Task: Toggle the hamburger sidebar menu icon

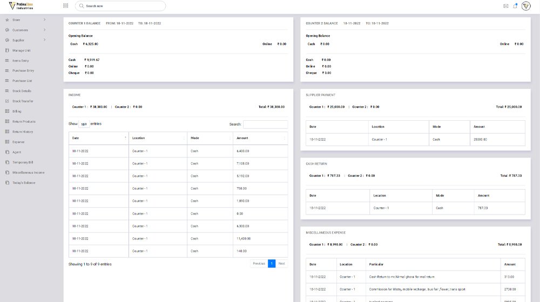Action: tap(66, 5)
